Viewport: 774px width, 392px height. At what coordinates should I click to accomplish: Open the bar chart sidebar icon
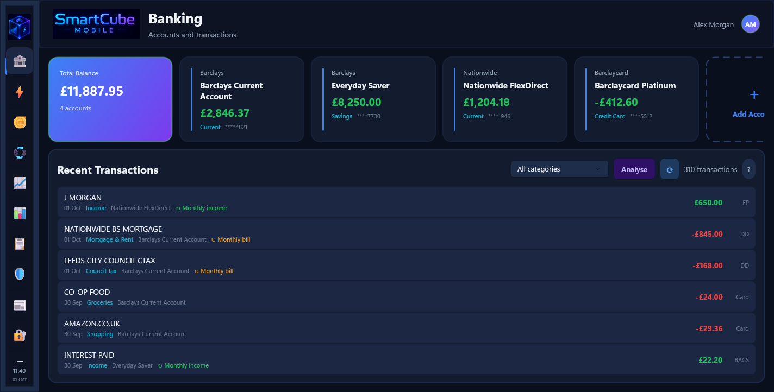[20, 213]
